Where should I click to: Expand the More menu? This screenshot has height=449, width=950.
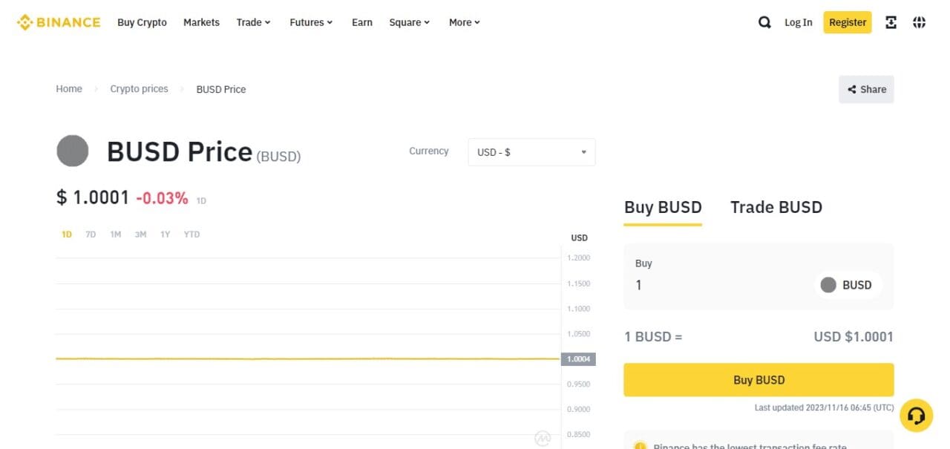click(x=465, y=22)
